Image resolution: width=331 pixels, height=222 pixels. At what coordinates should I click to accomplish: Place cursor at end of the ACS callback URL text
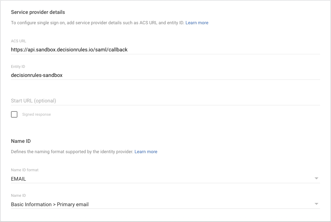coord(128,50)
